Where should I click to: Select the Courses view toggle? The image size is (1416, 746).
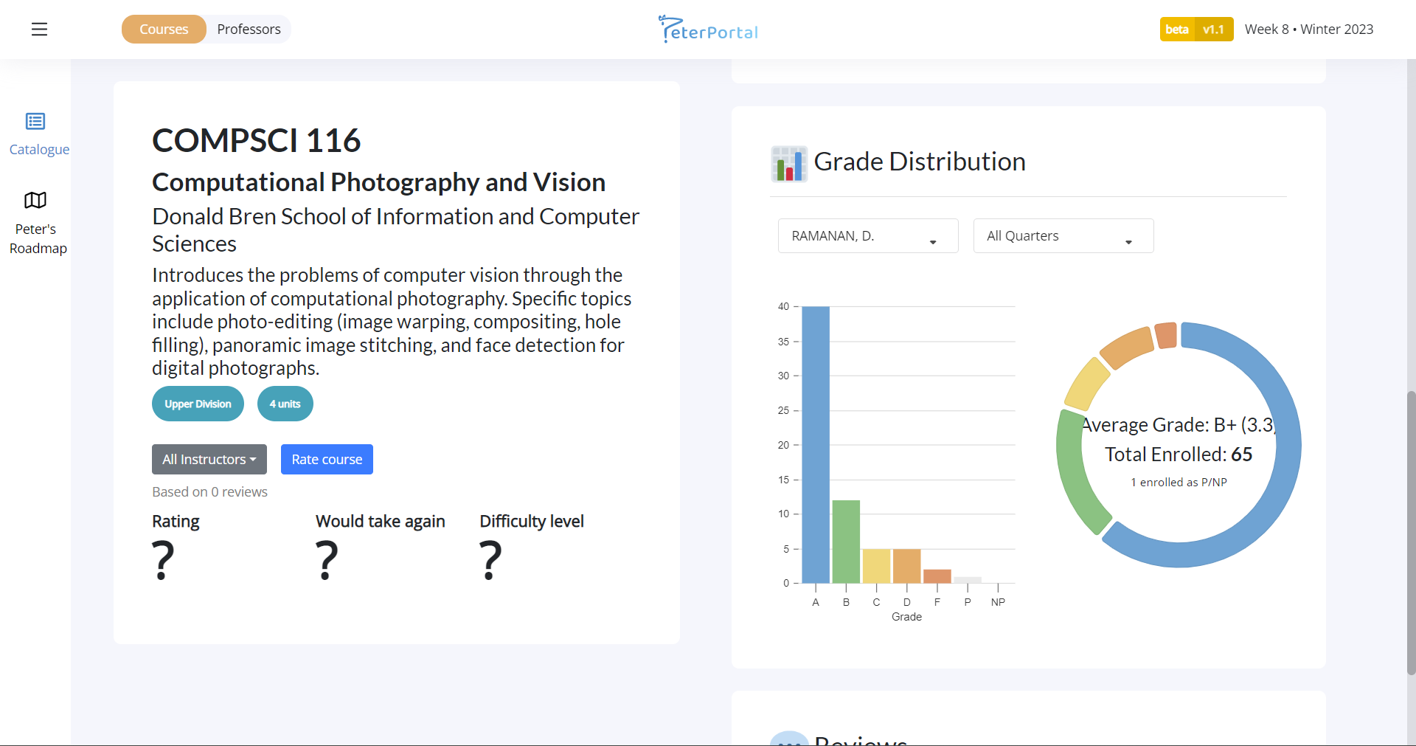click(163, 29)
